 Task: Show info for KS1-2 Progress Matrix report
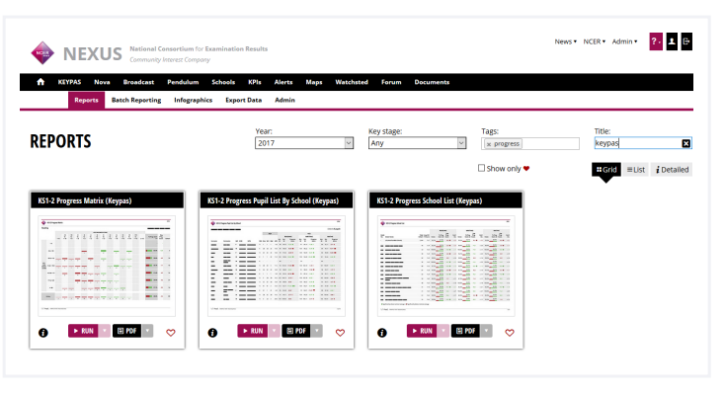pyautogui.click(x=43, y=333)
